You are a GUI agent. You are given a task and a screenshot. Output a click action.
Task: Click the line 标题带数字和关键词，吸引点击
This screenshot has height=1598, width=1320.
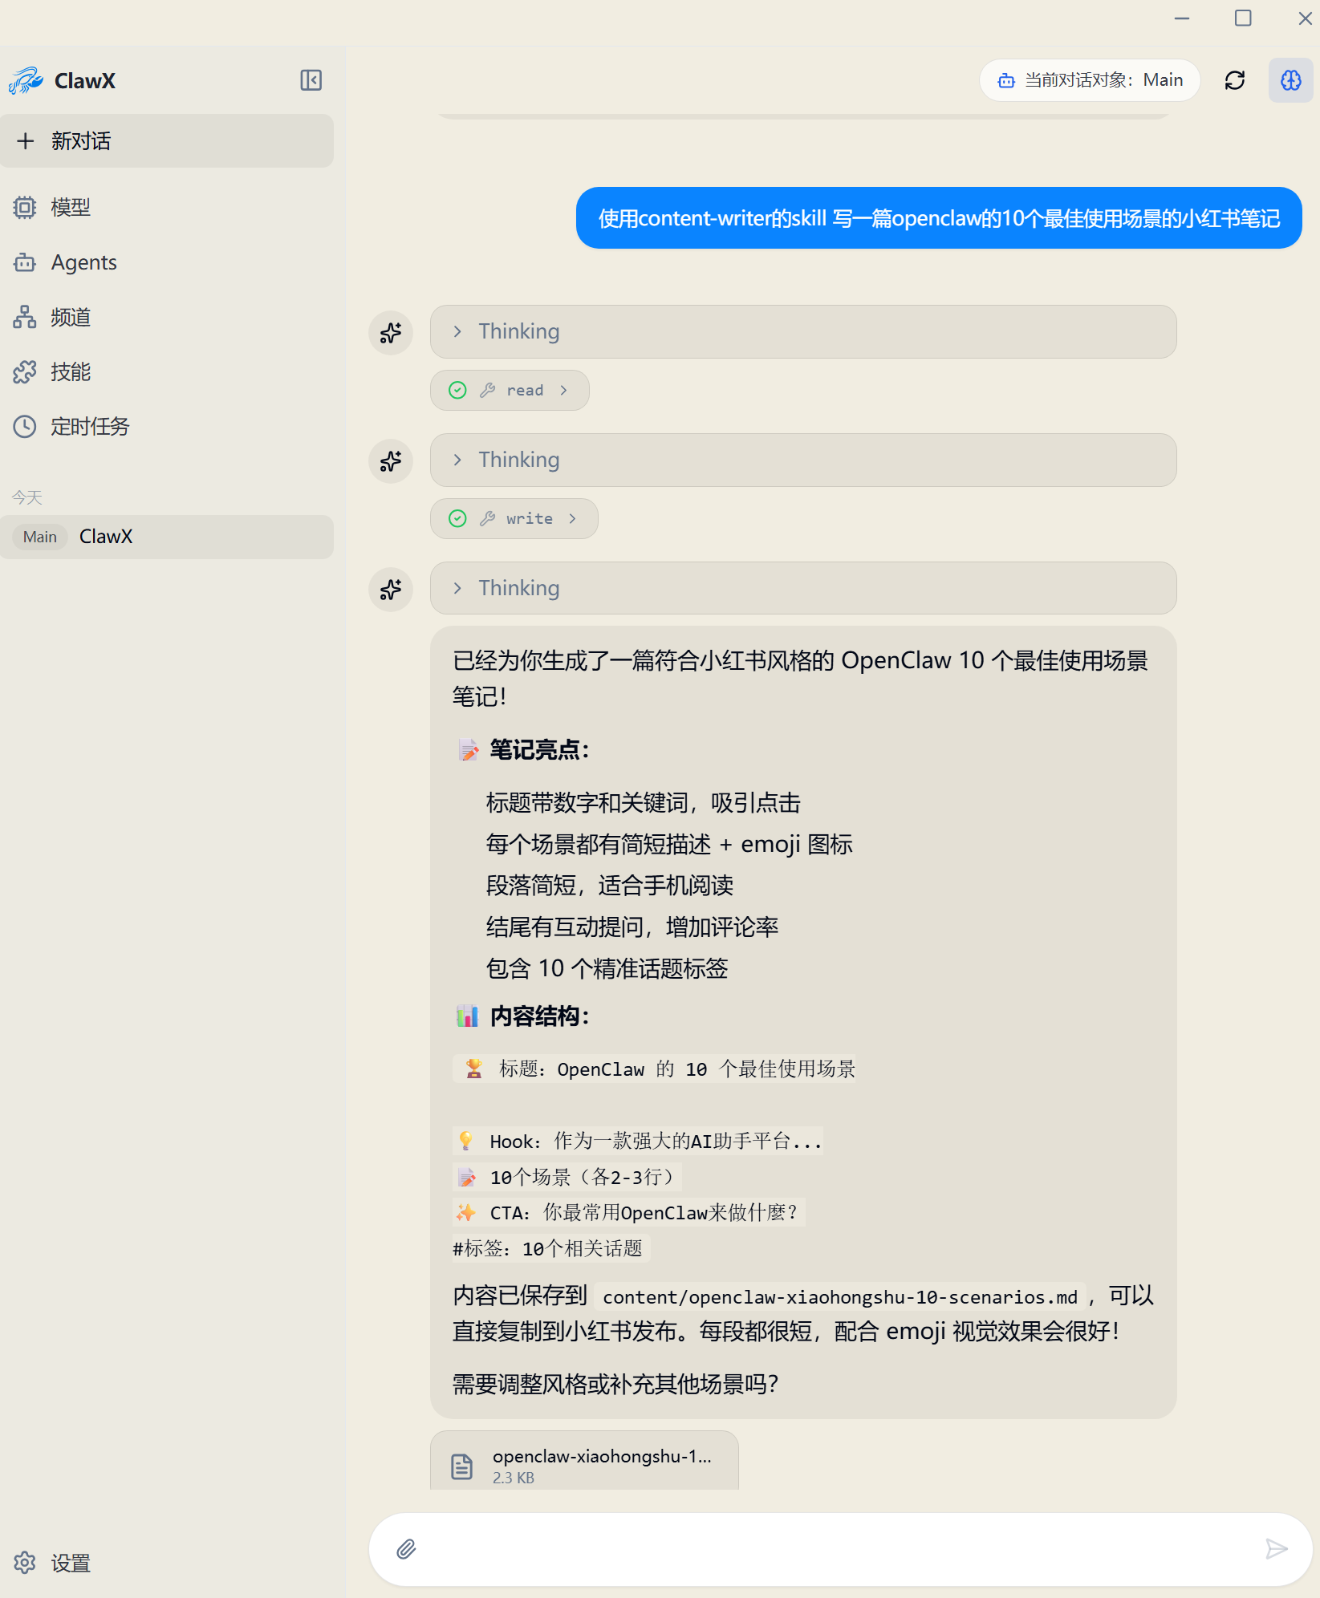pos(644,803)
